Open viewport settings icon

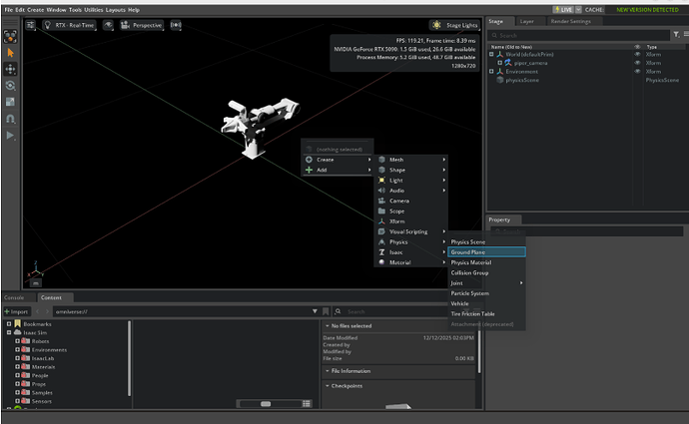(x=30, y=25)
